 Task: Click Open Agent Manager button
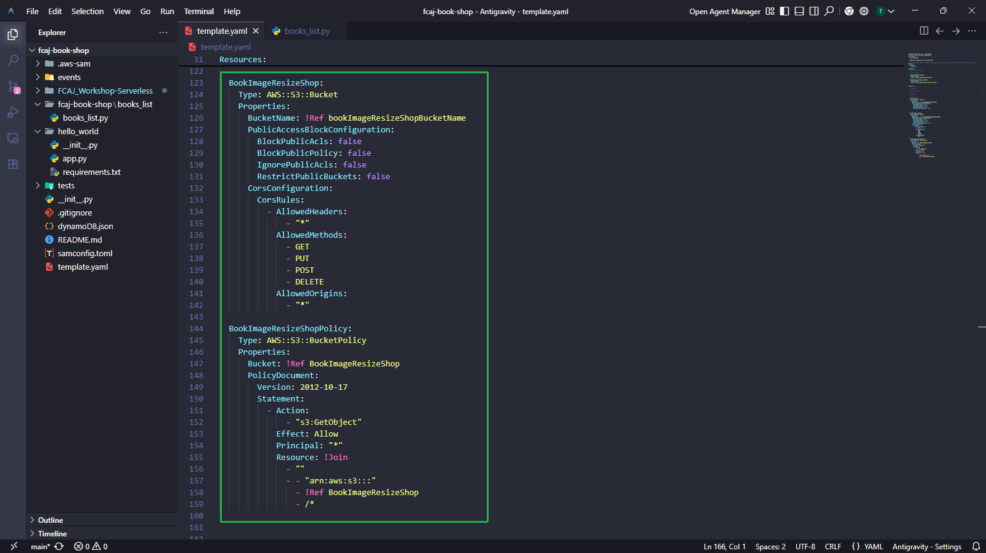tap(725, 11)
